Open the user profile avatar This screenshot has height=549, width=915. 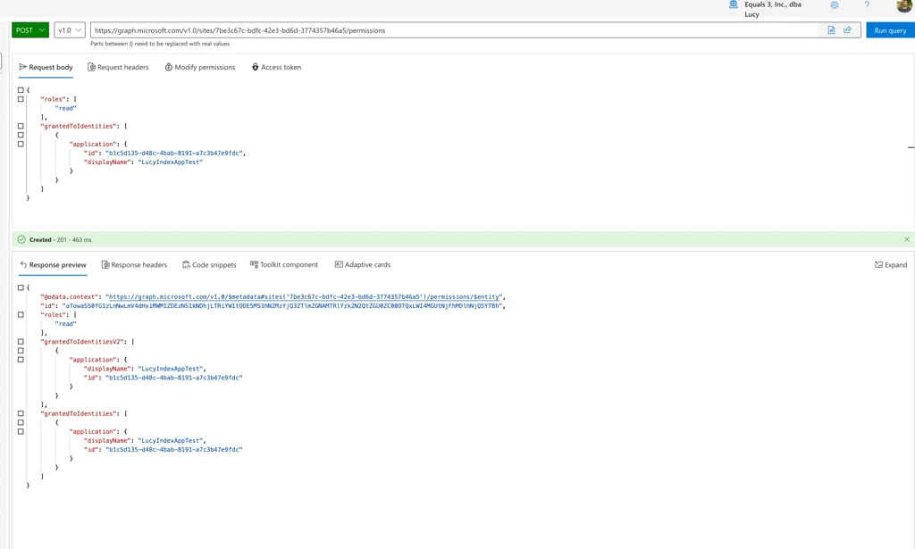click(x=903, y=6)
